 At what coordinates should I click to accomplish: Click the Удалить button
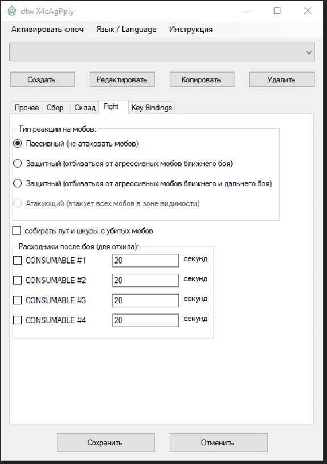[x=282, y=80]
